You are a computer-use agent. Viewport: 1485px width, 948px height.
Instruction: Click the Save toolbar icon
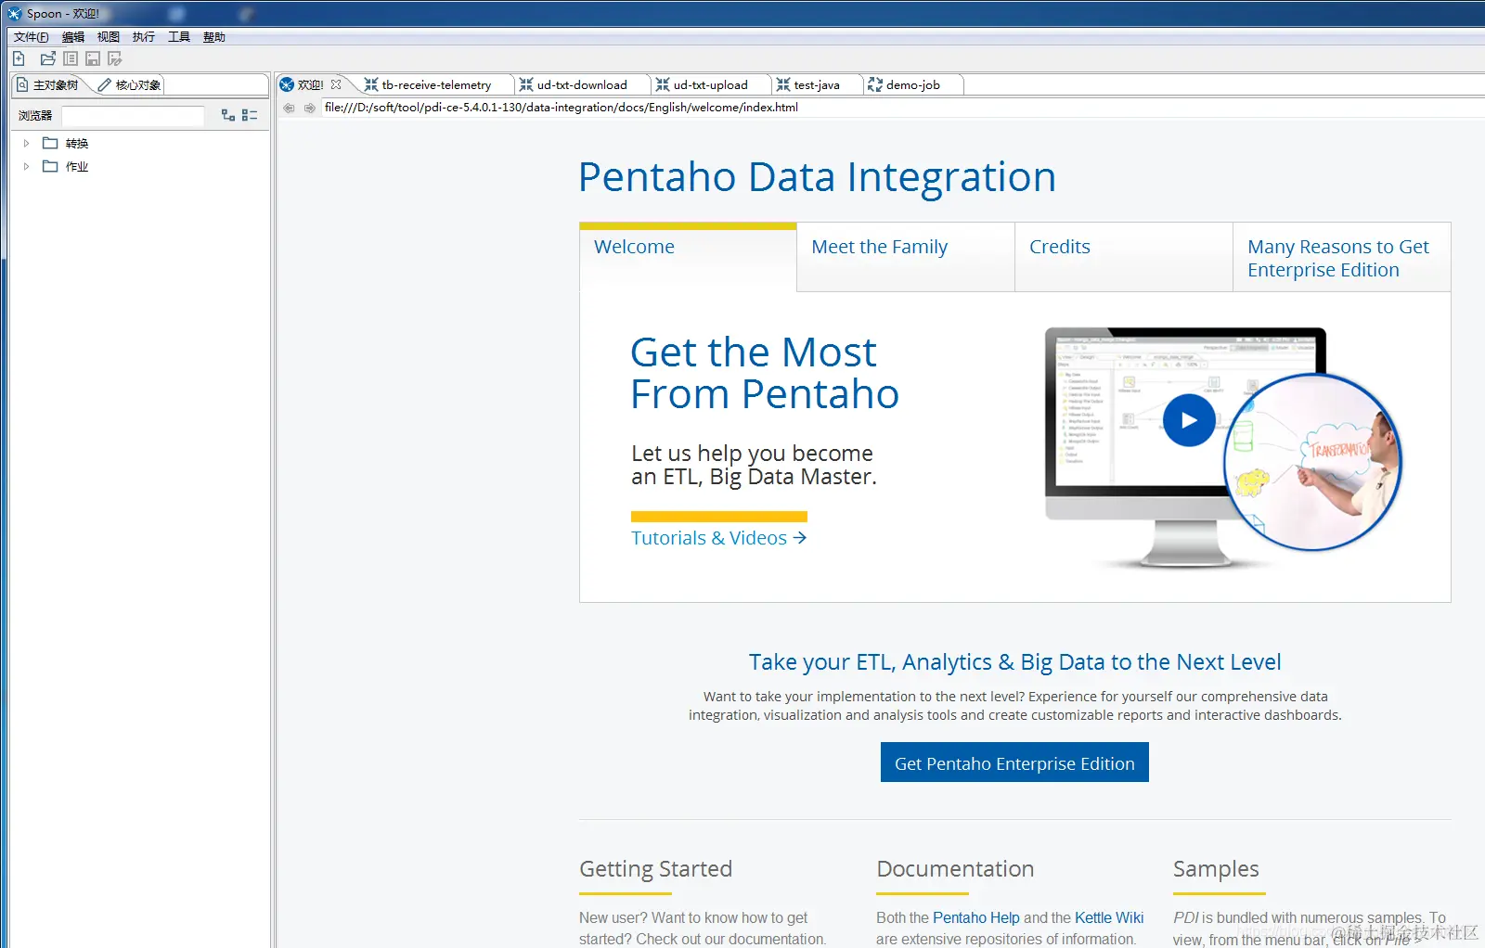[x=93, y=58]
